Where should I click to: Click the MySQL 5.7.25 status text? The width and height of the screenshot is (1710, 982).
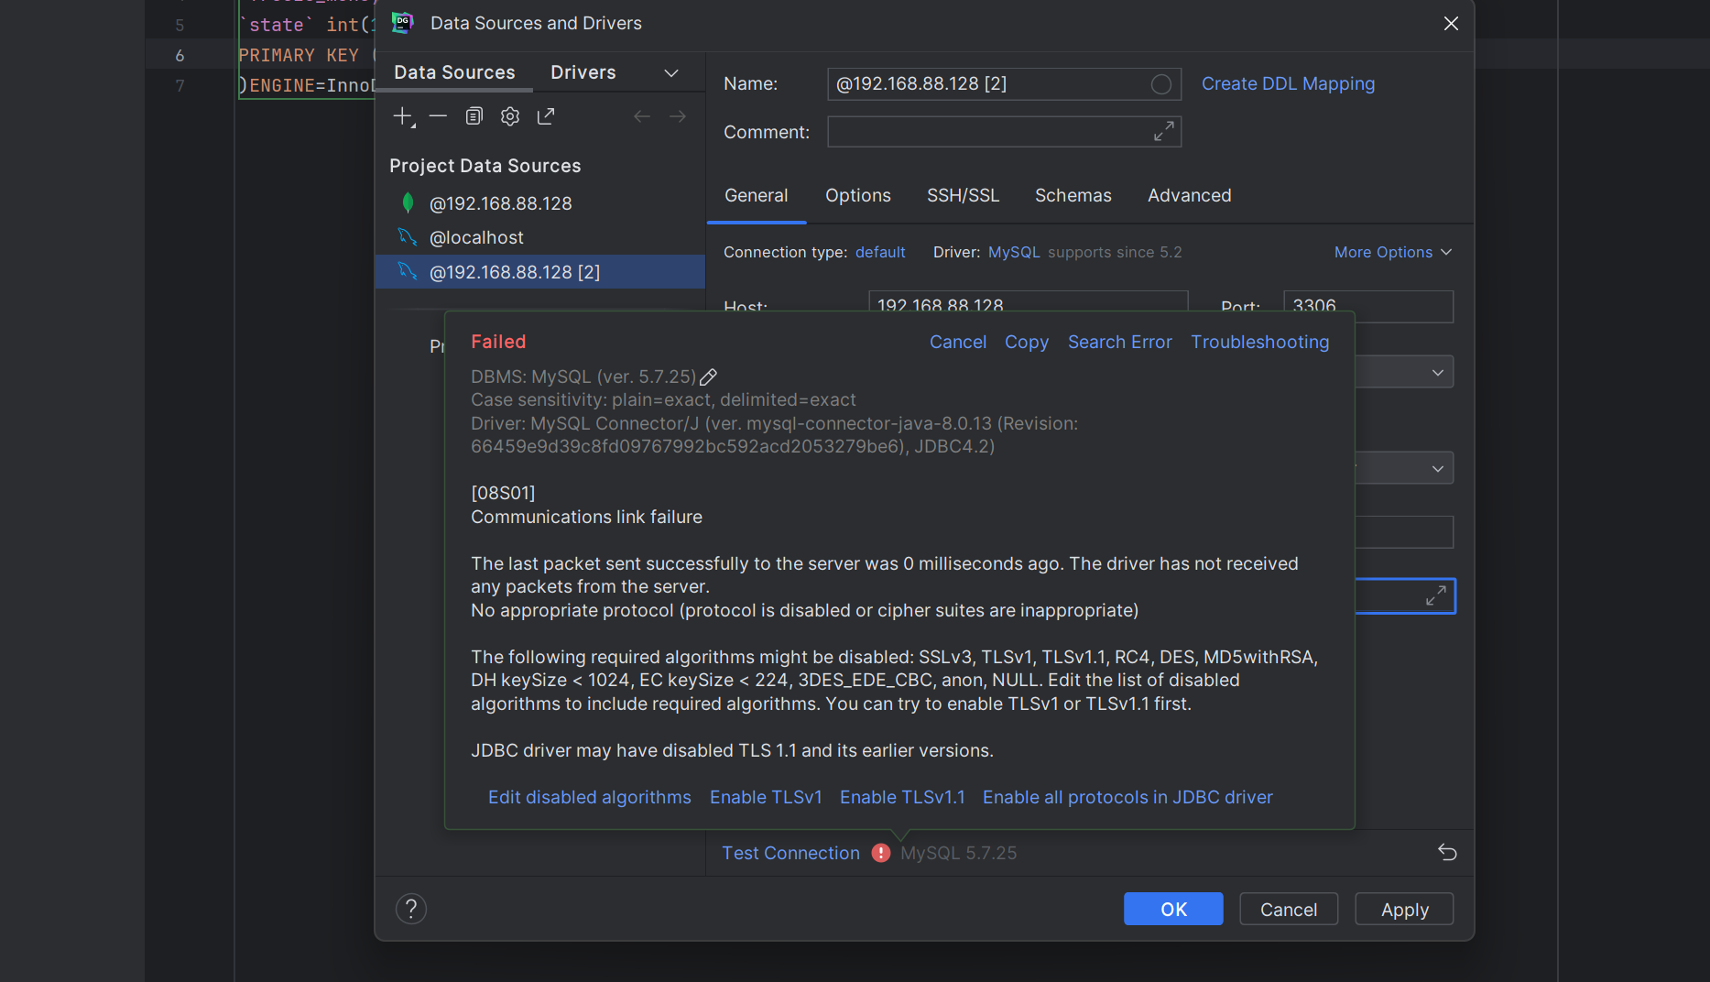pyautogui.click(x=958, y=853)
